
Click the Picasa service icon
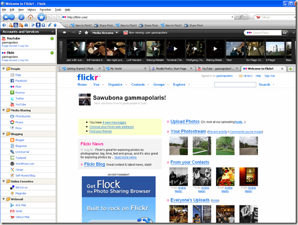[12, 122]
